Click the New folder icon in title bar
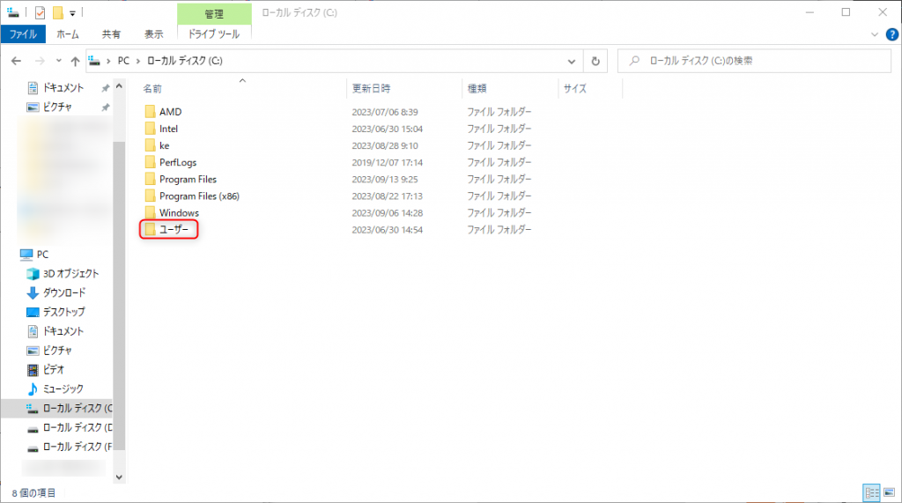Image resolution: width=902 pixels, height=503 pixels. 57,12
